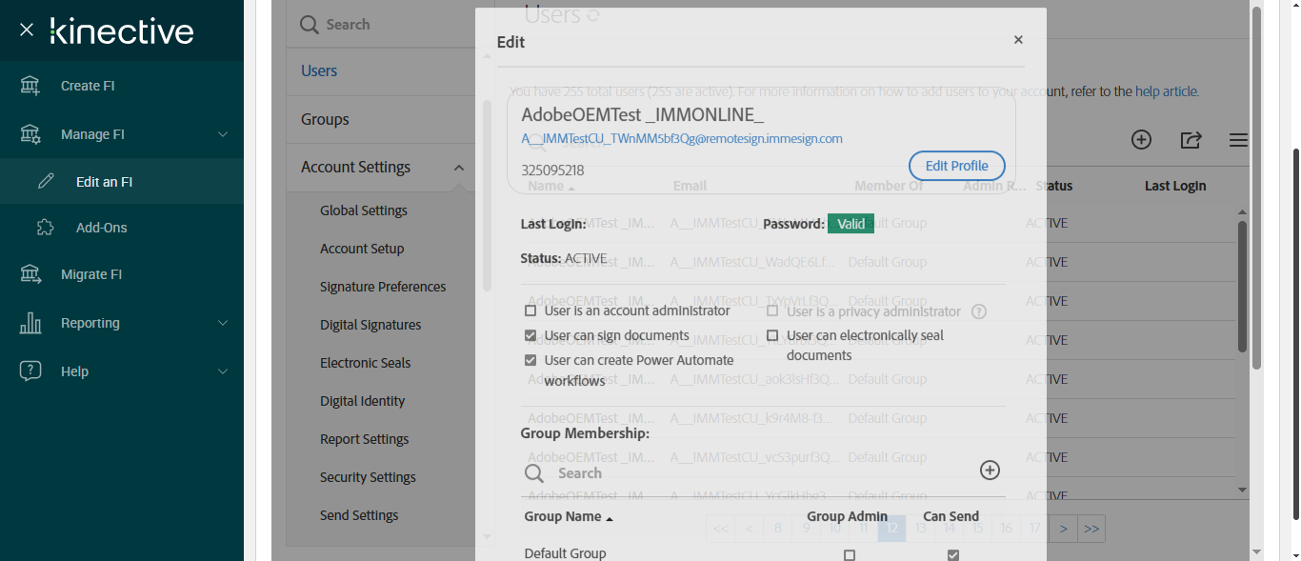Click the add group plus icon
The image size is (1301, 561).
tap(990, 471)
